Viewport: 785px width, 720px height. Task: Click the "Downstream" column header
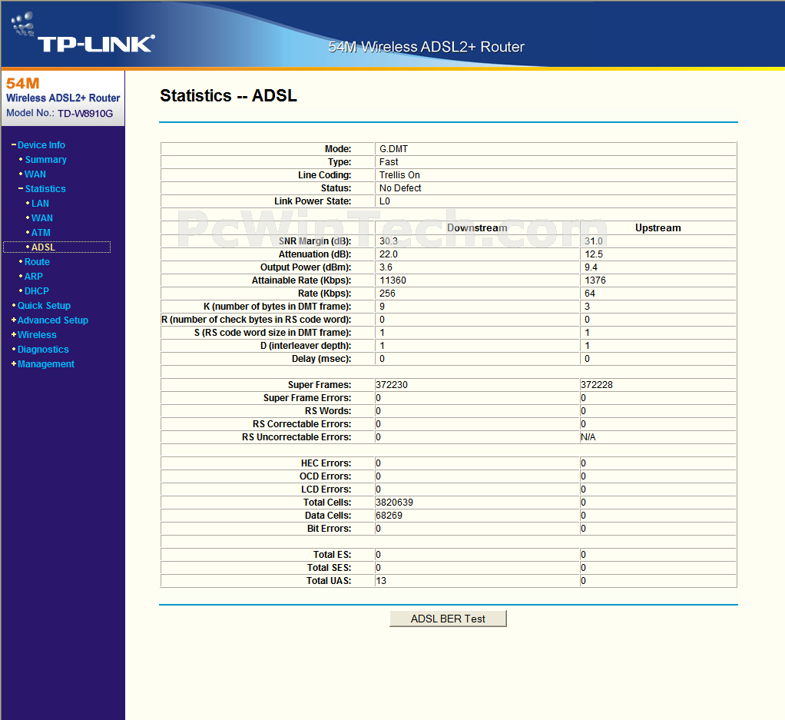click(477, 227)
